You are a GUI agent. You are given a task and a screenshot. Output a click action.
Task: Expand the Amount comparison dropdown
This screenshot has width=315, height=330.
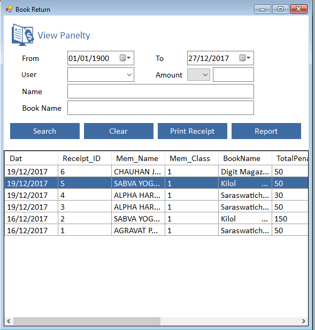click(x=198, y=75)
